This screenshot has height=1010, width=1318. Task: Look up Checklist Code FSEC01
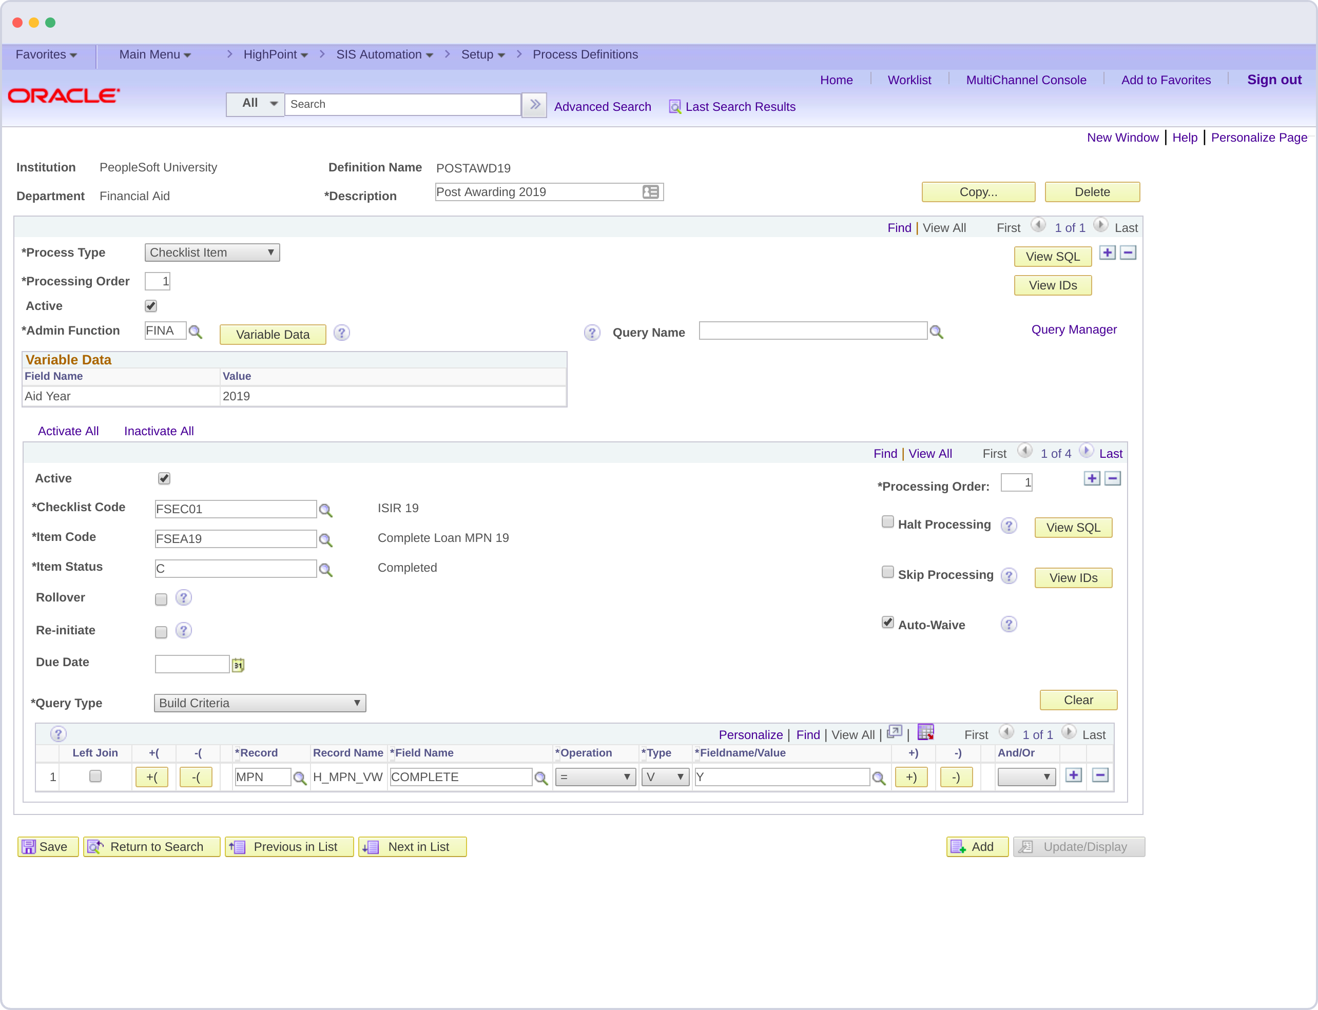tap(325, 511)
